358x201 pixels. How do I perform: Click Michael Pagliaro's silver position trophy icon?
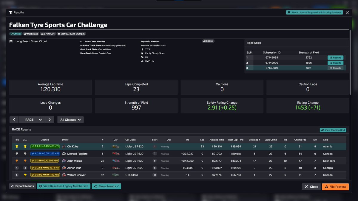coord(17,154)
